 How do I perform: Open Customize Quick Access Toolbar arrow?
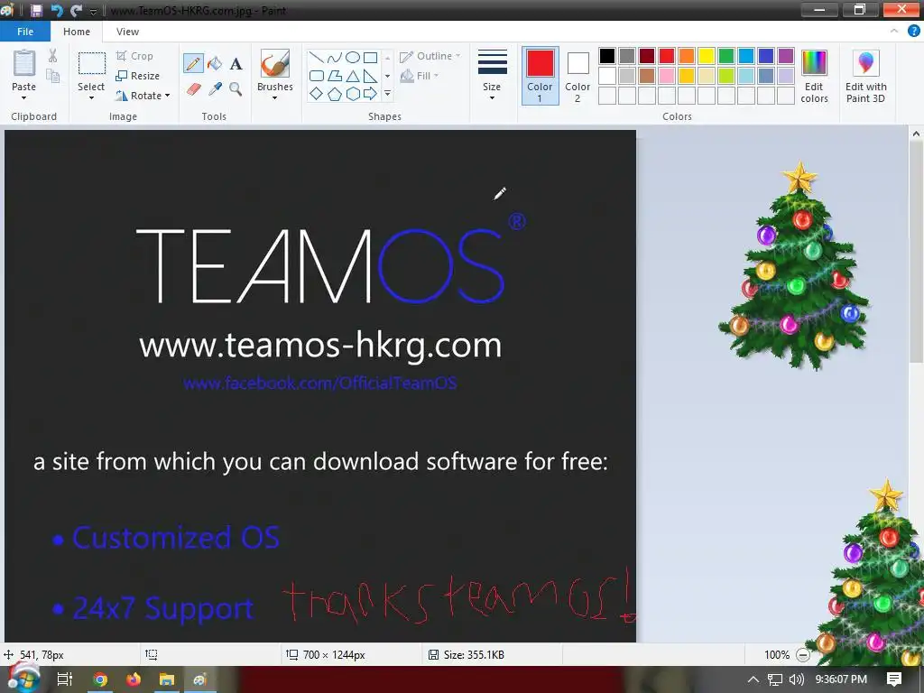pyautogui.click(x=93, y=11)
